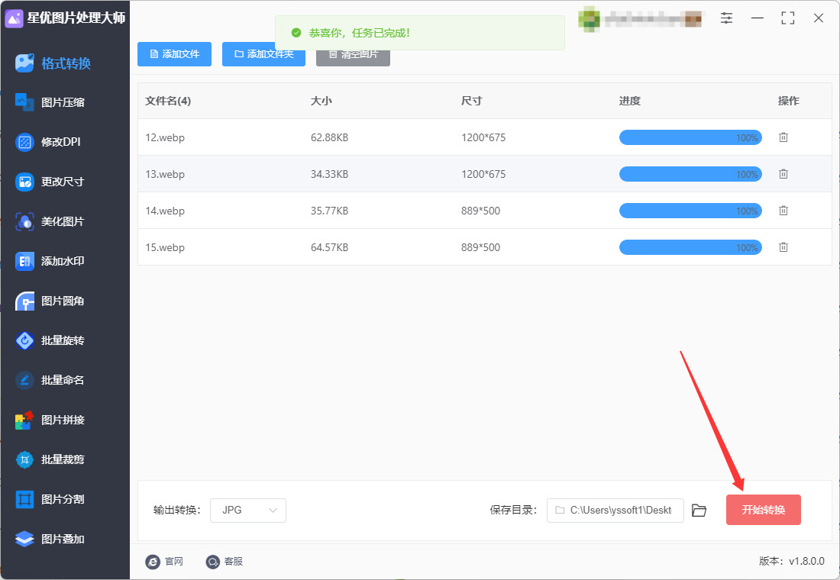Delete 13.webp with its trash icon
840x580 pixels.
tap(783, 174)
